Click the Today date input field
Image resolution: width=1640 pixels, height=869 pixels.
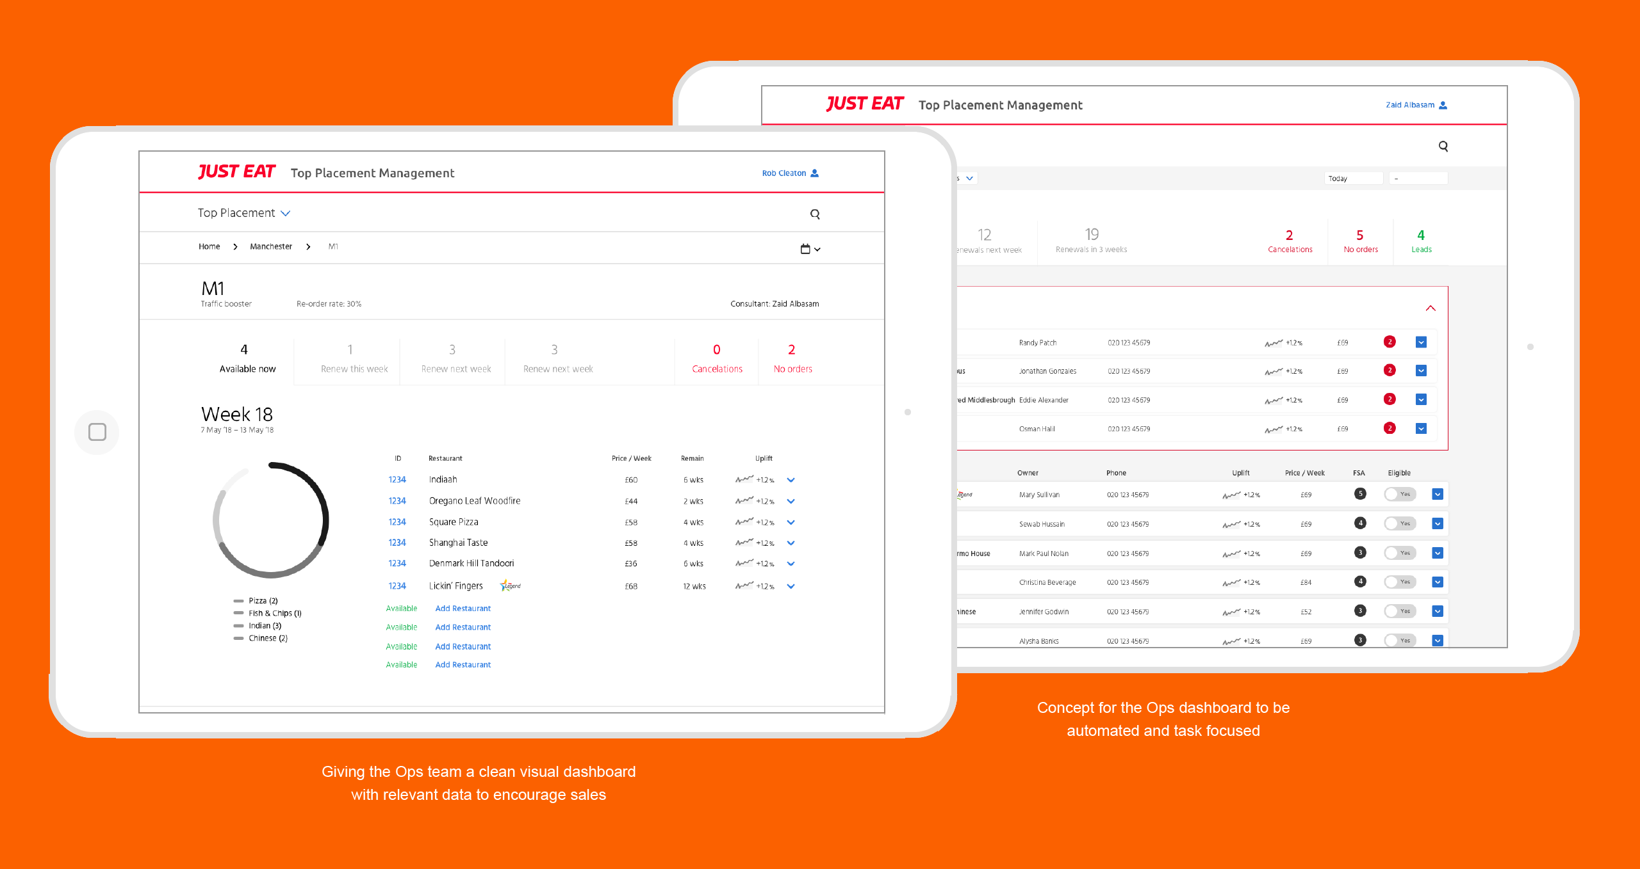tap(1352, 179)
